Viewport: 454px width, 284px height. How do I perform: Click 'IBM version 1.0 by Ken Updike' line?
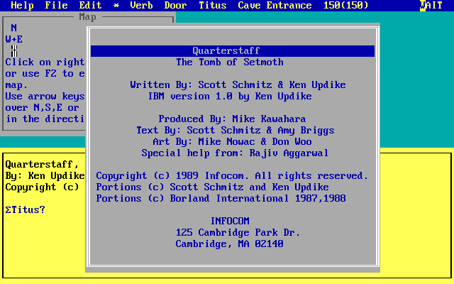point(230,97)
